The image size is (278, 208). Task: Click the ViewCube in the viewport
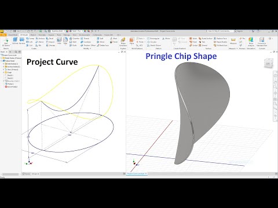pos(268,63)
